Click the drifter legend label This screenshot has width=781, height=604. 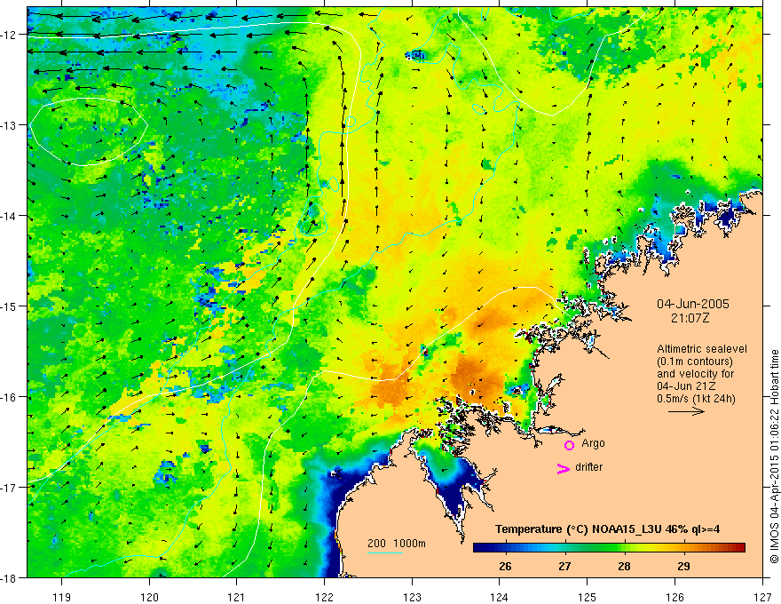click(x=588, y=467)
